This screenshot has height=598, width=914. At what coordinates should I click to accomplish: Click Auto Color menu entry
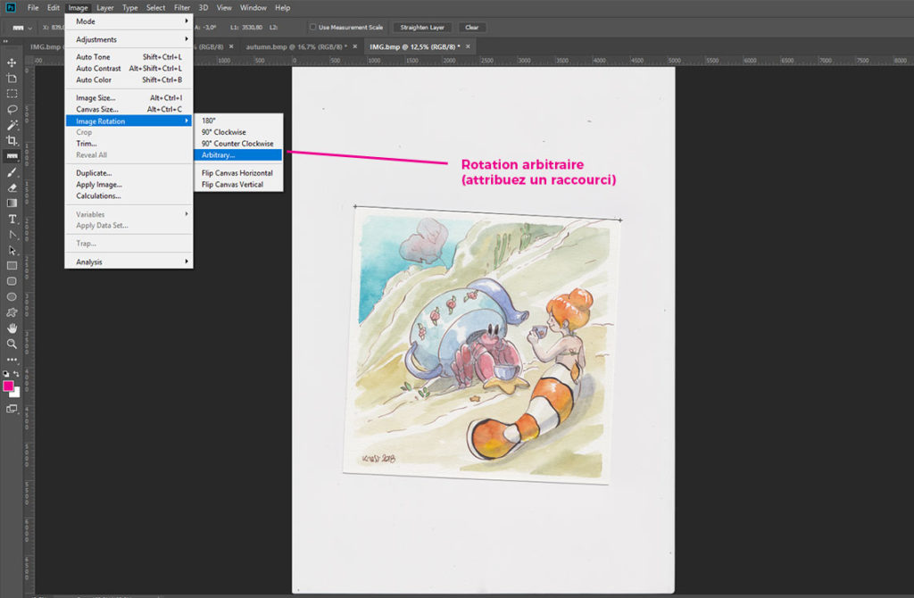[129, 79]
